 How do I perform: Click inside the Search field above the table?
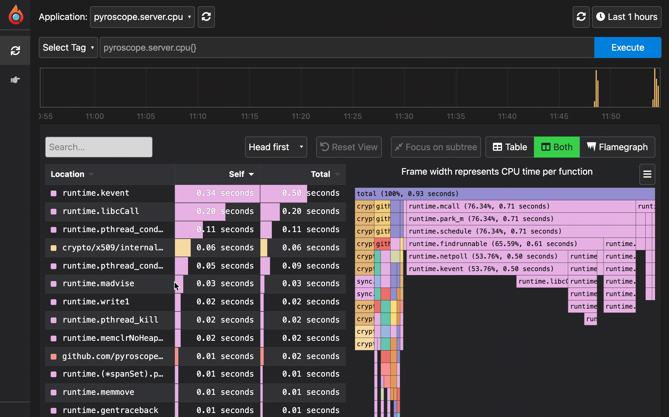tap(99, 147)
